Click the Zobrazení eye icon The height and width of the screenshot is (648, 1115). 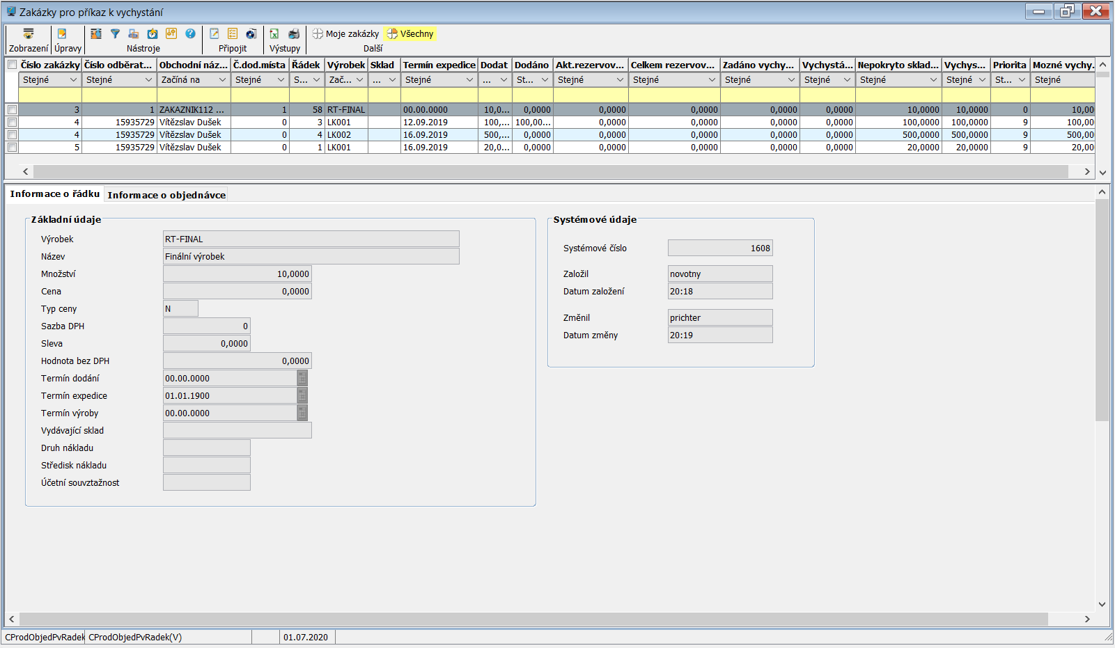(29, 33)
